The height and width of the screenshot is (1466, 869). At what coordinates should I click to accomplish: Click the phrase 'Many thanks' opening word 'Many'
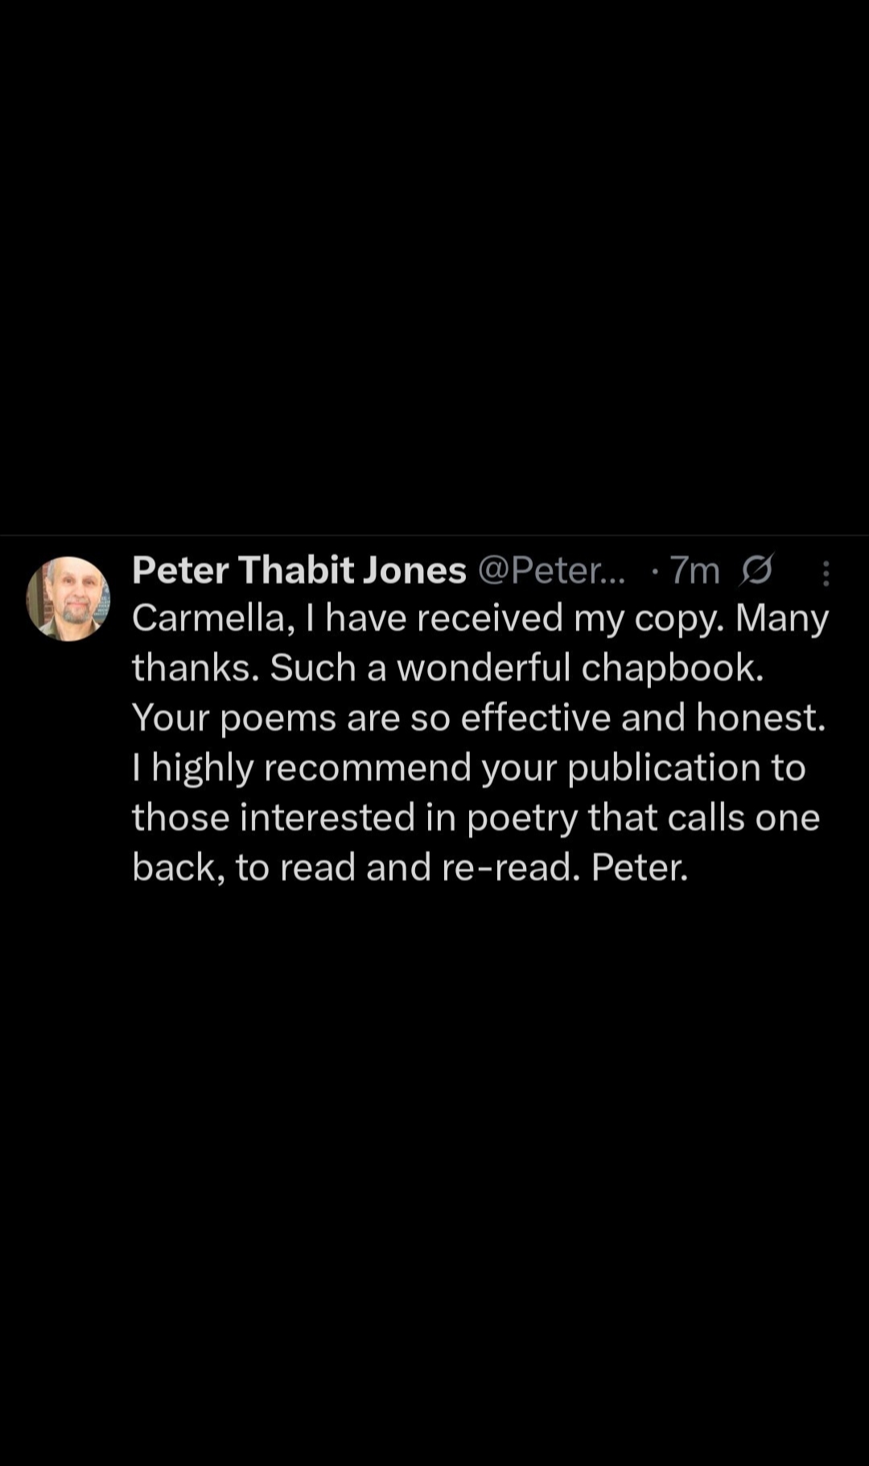tap(781, 619)
